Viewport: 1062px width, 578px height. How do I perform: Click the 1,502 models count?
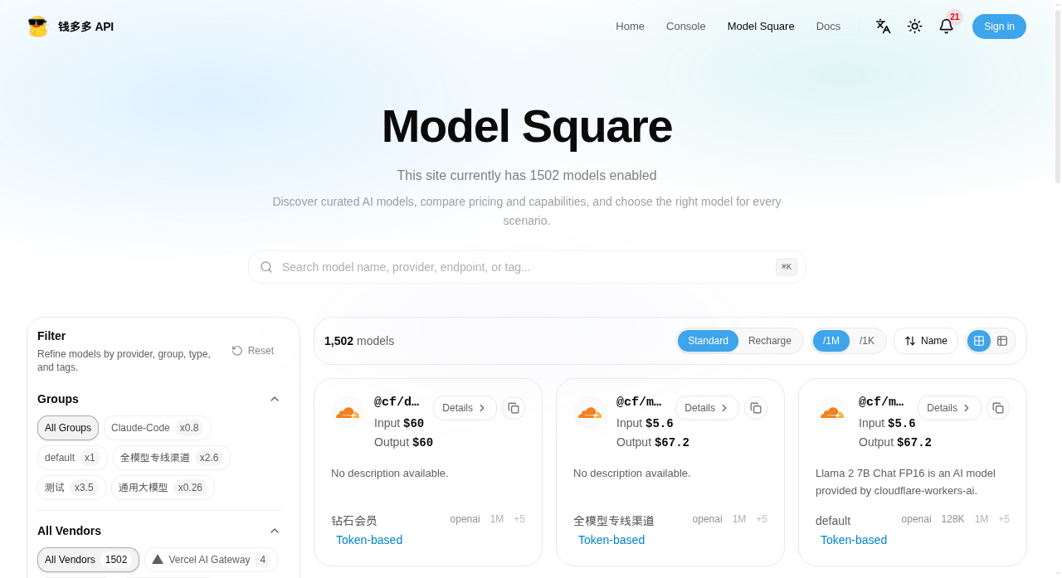coord(359,341)
